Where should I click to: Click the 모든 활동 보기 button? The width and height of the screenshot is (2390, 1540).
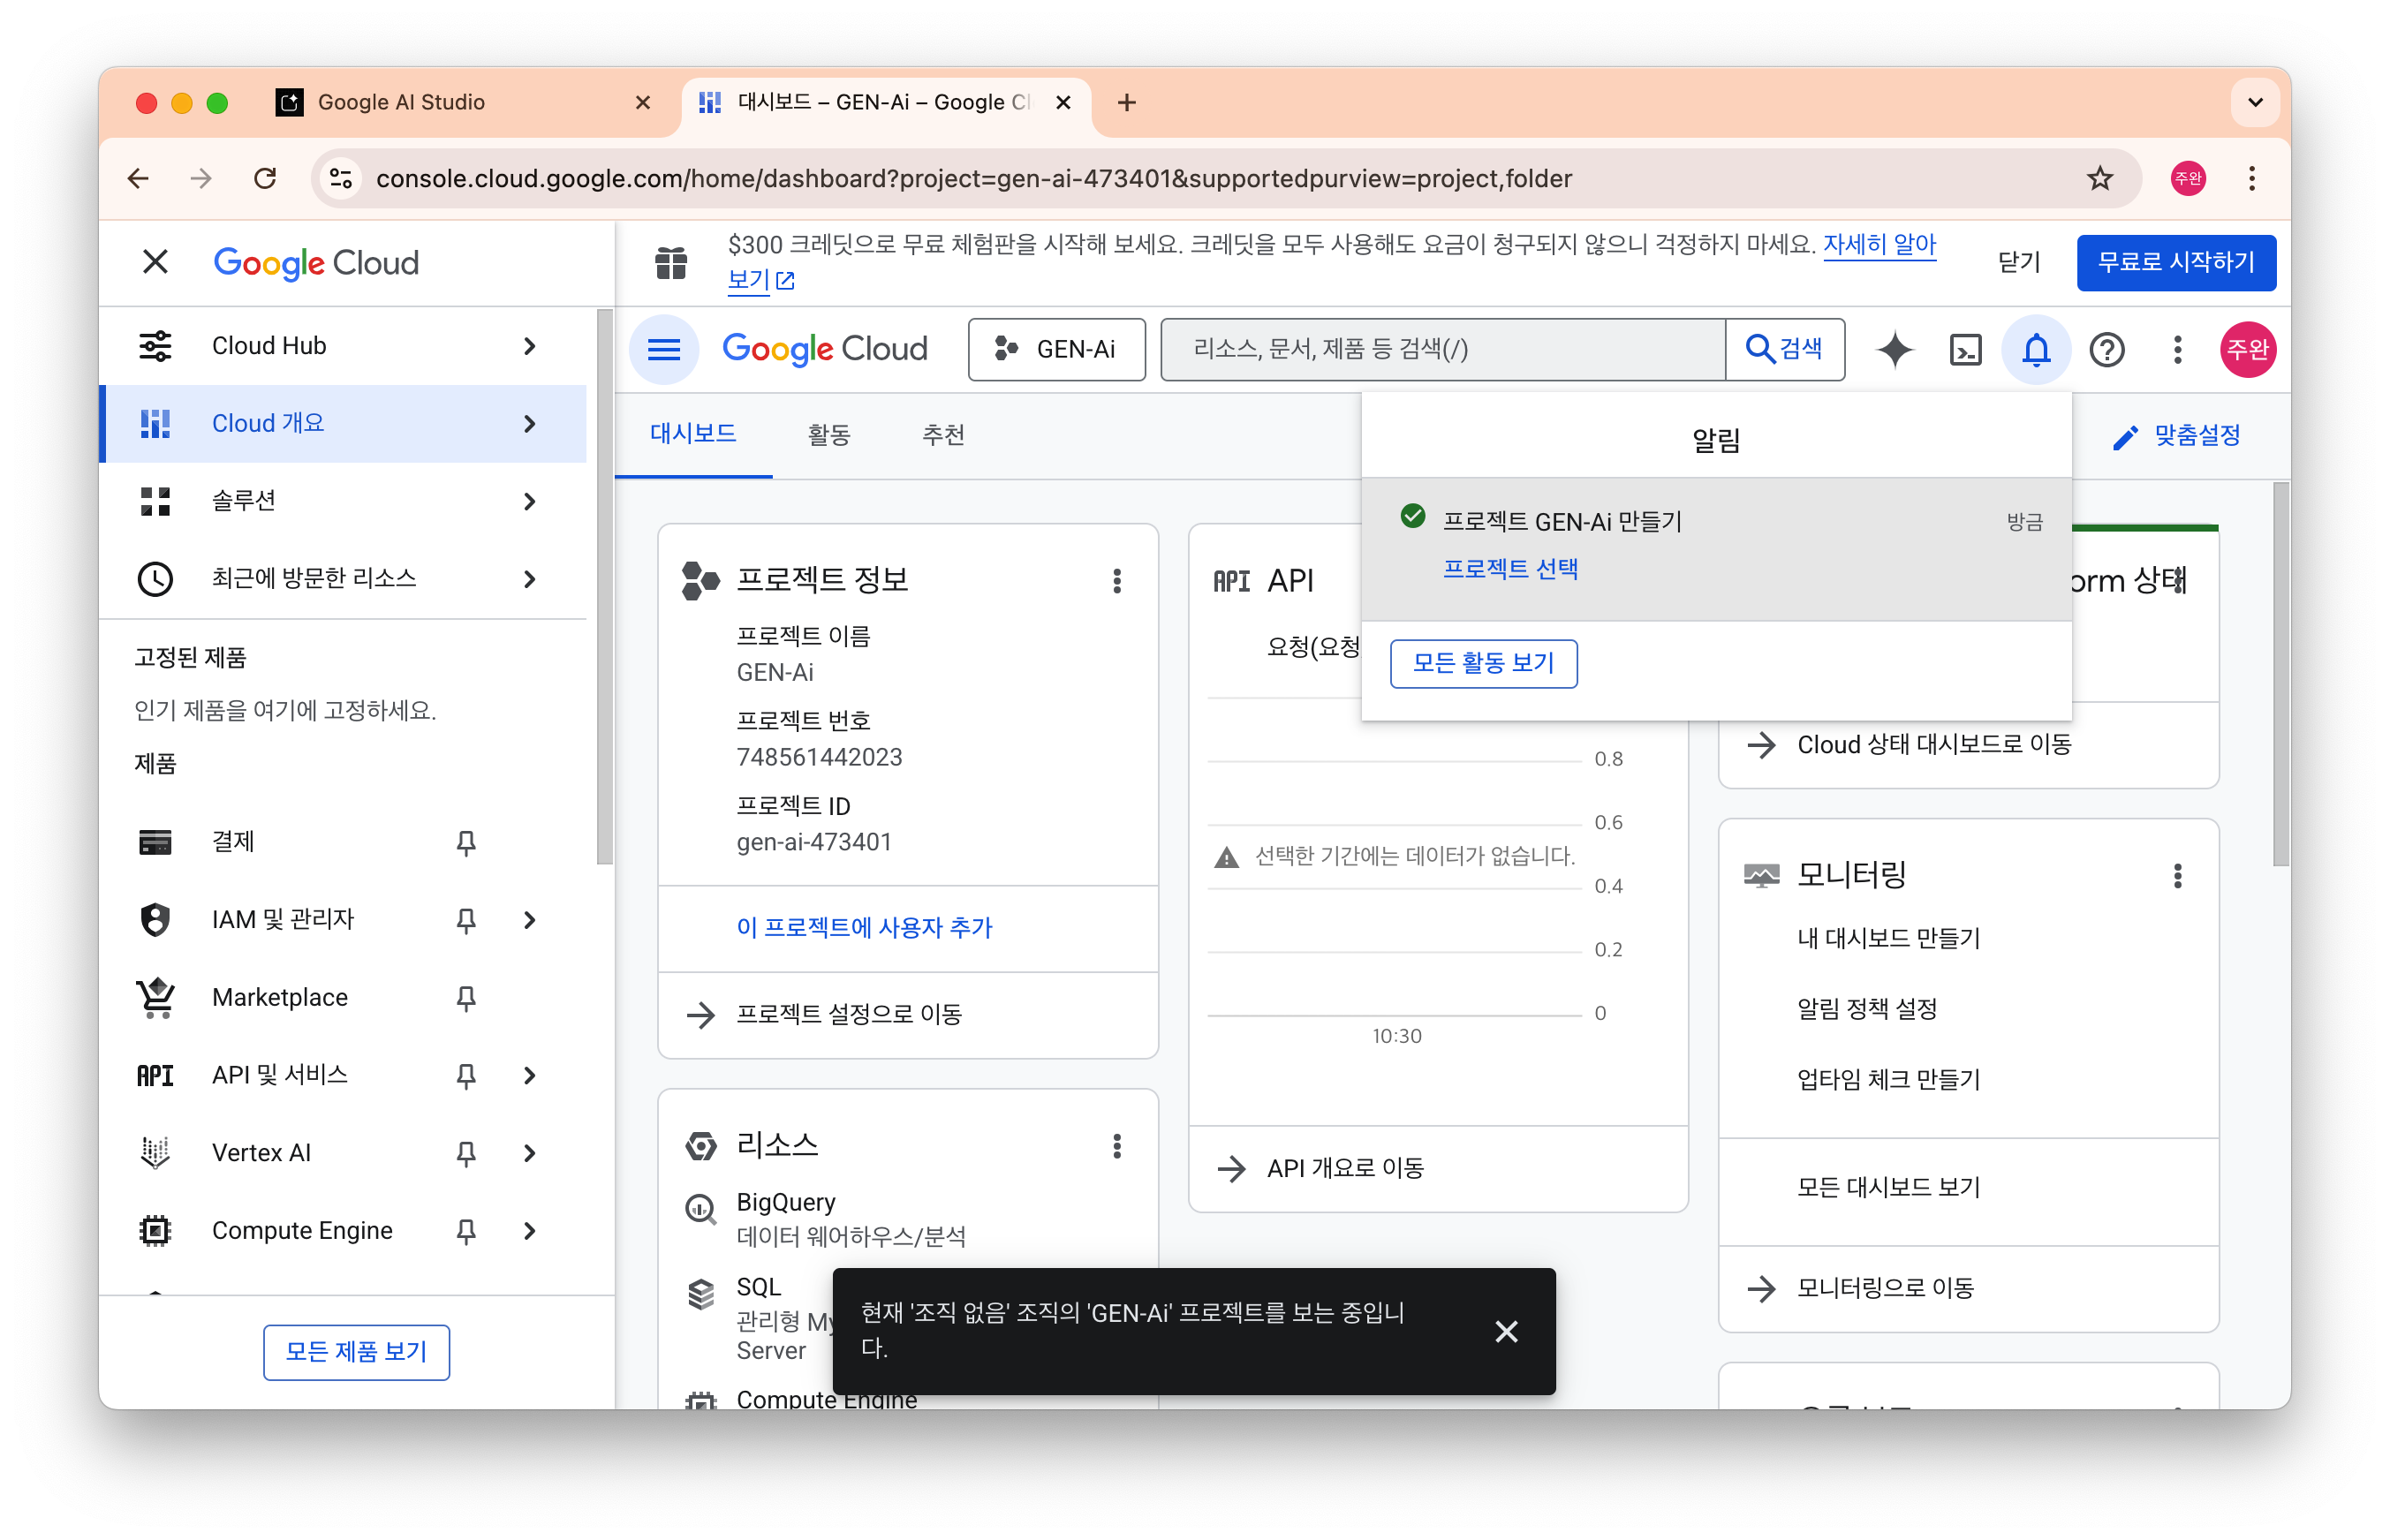[1483, 663]
